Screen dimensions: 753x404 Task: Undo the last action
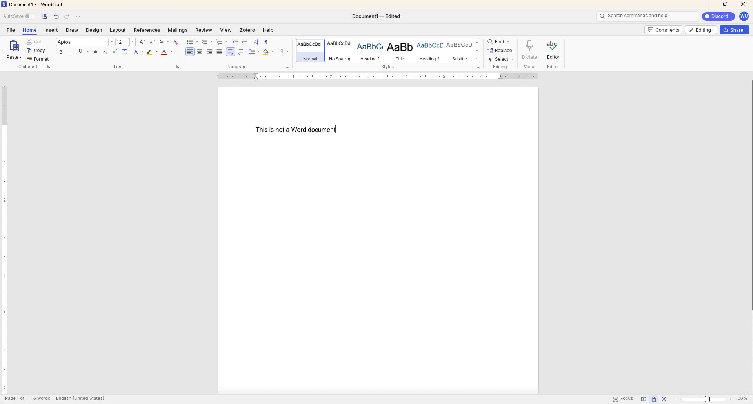(x=56, y=16)
